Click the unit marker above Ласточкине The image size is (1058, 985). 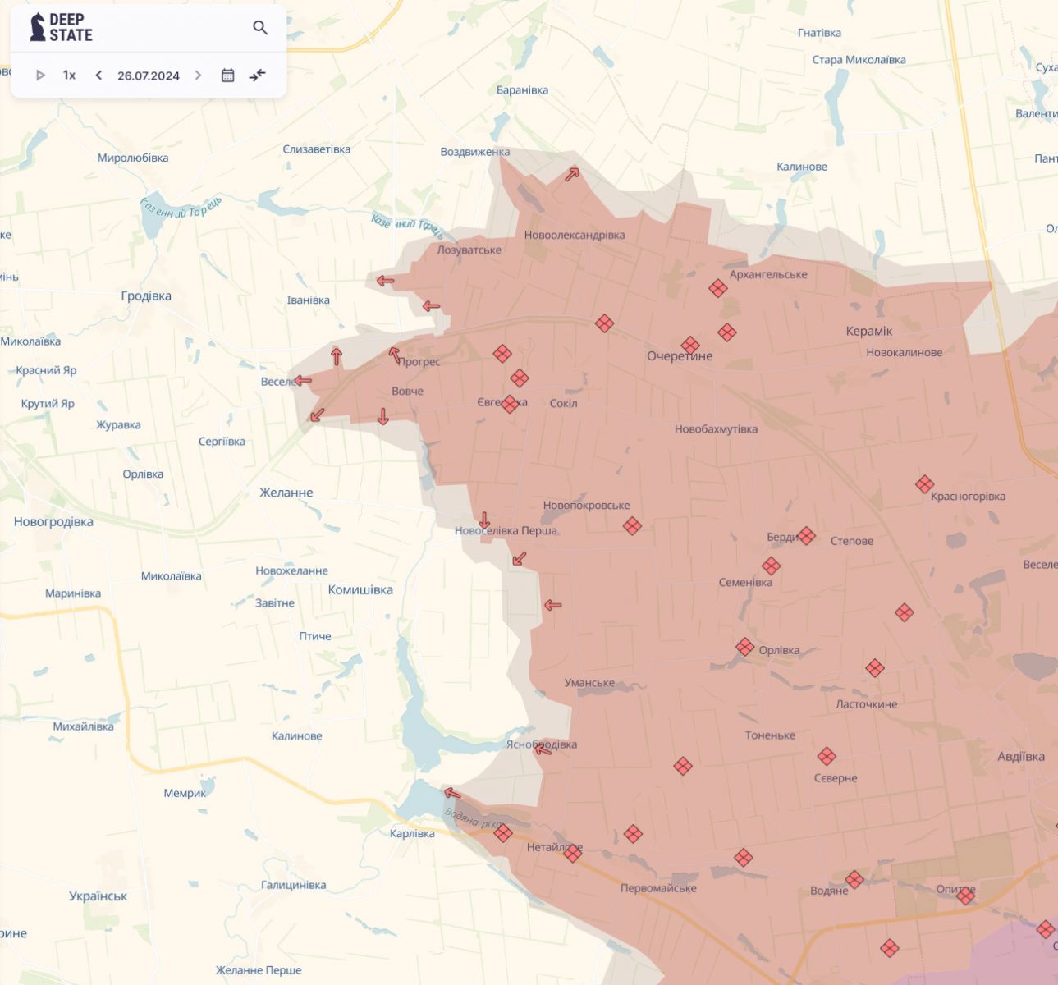tap(875, 668)
